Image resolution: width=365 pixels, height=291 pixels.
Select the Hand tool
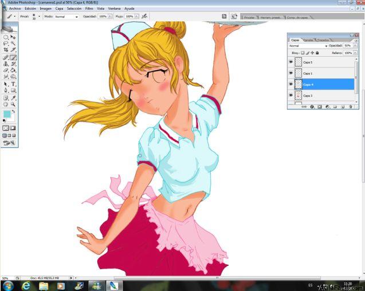pos(6,104)
